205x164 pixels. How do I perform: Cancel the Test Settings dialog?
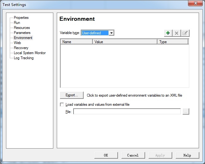(133, 155)
